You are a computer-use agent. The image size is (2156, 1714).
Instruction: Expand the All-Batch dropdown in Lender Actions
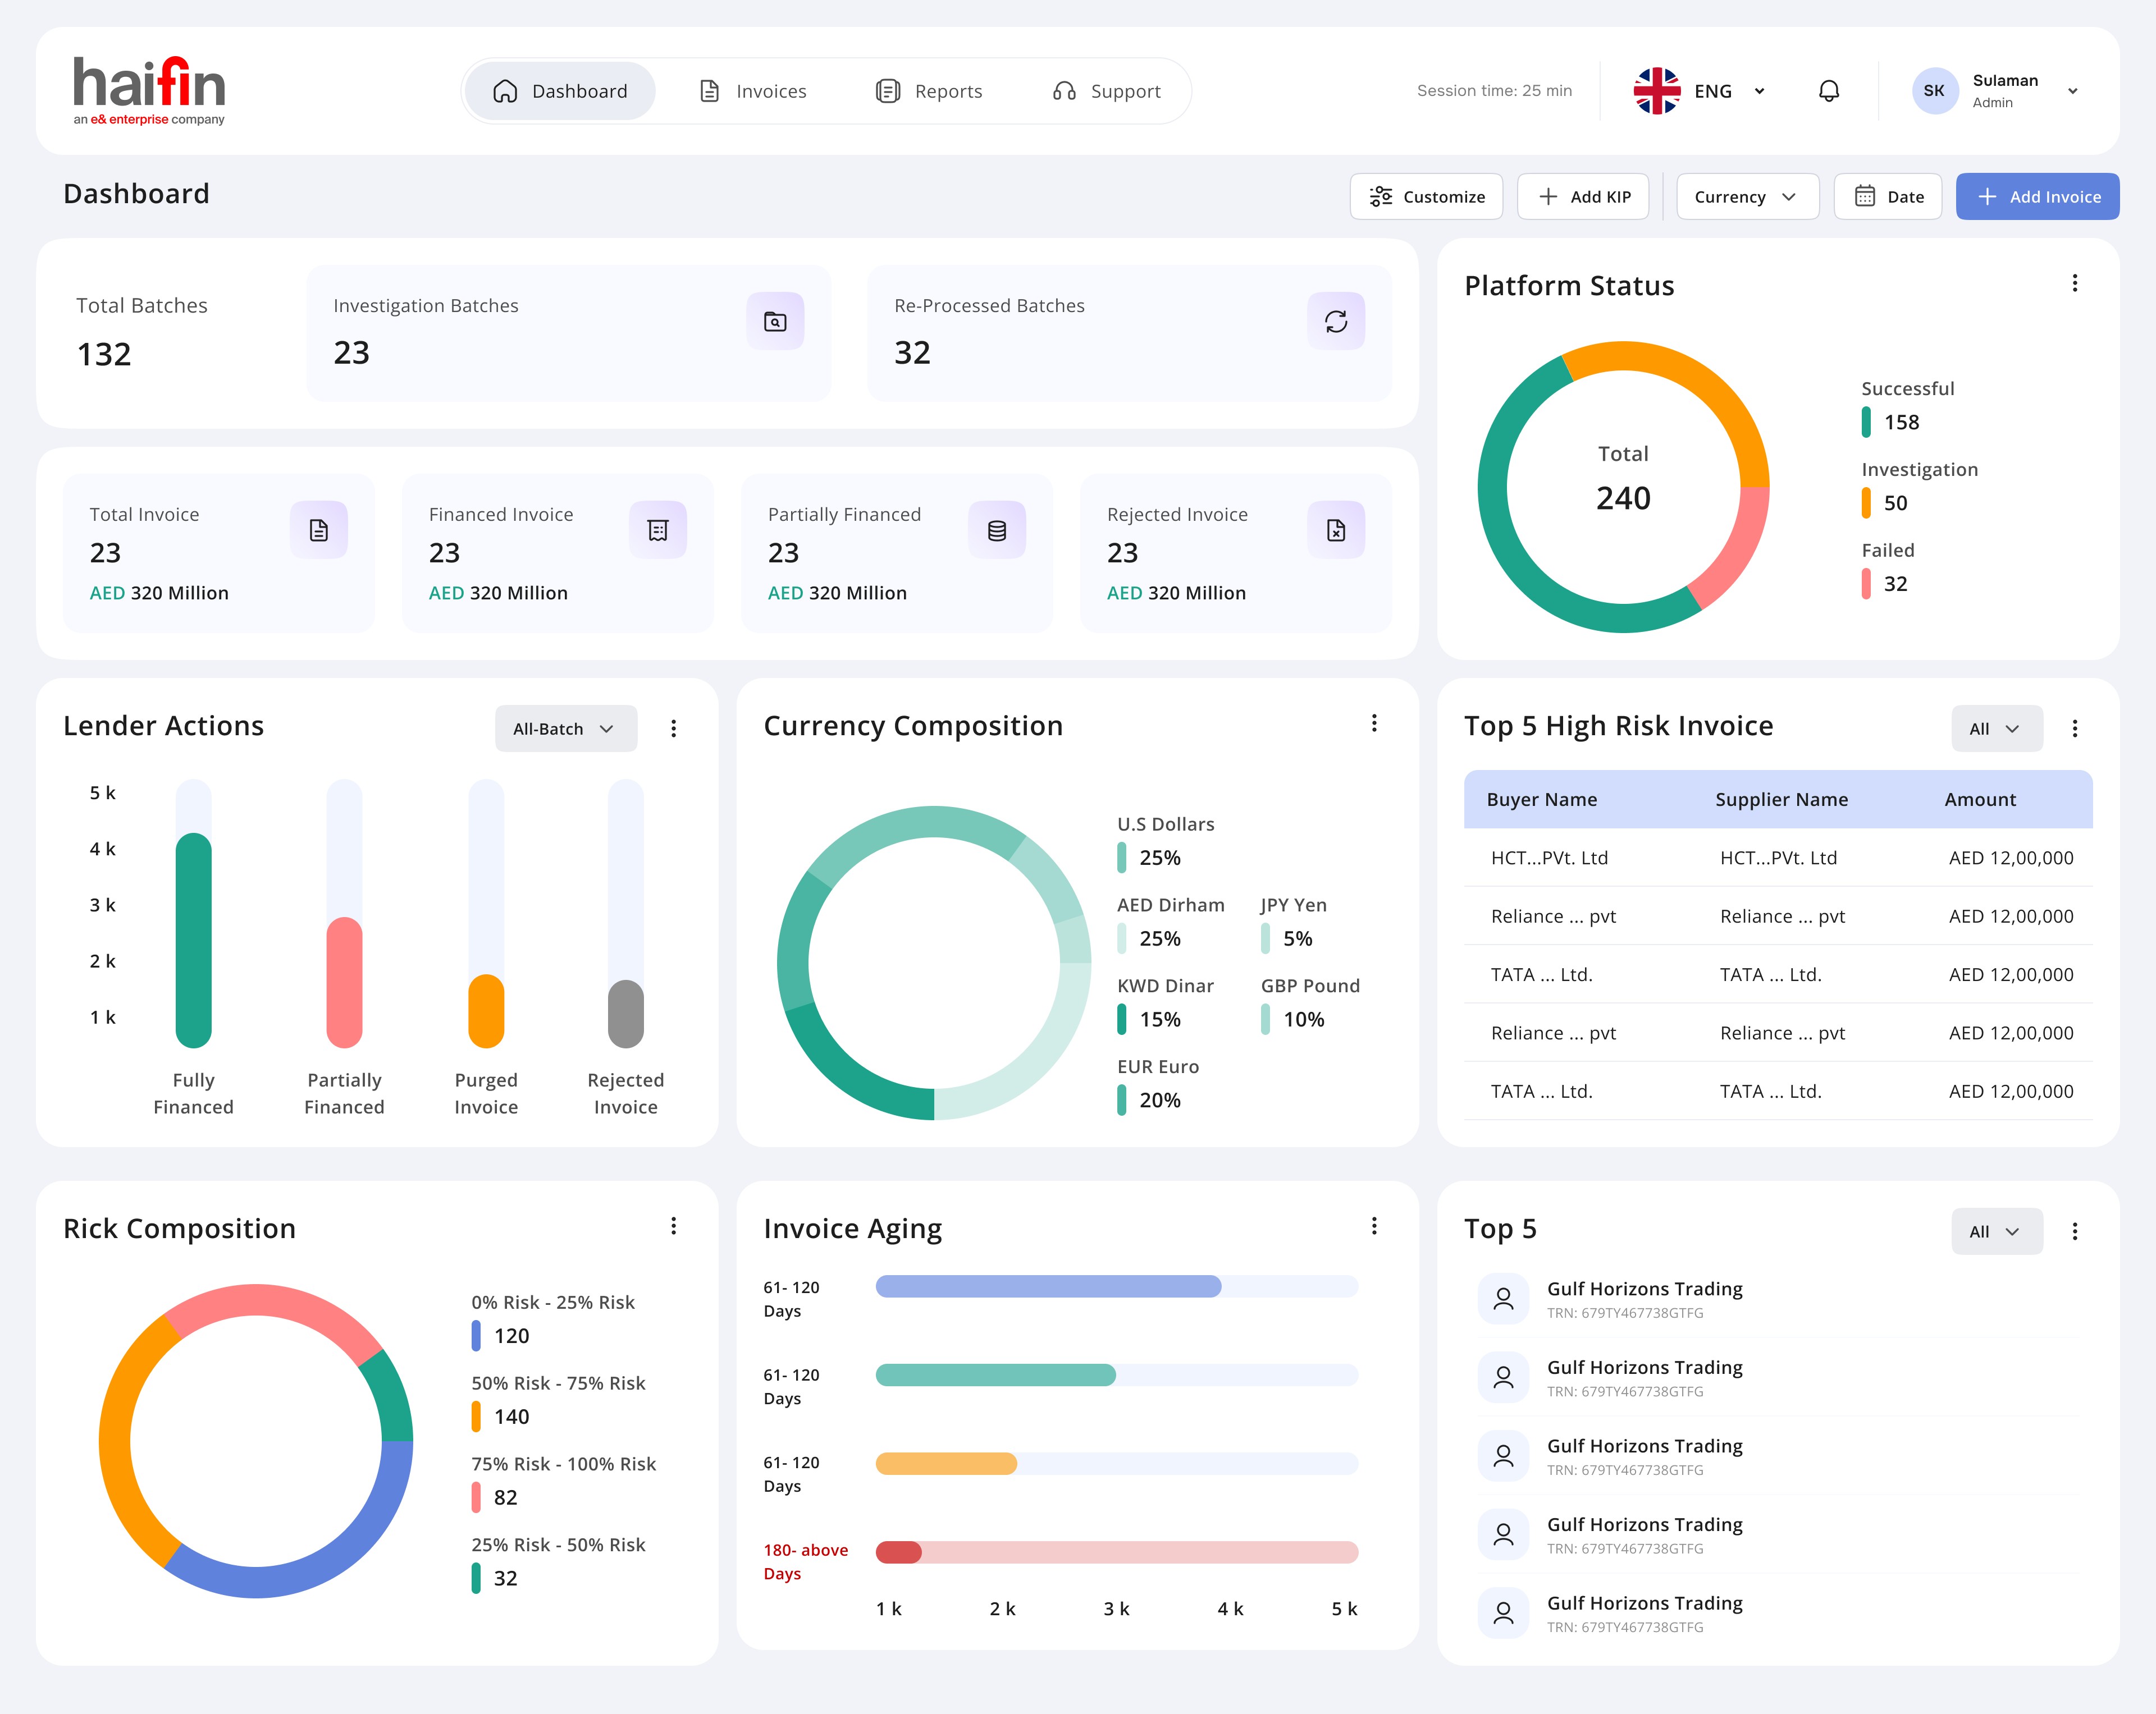click(x=565, y=728)
